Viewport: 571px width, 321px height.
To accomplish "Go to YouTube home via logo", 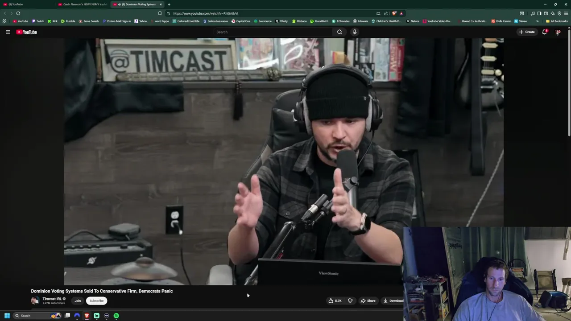I will 26,32.
